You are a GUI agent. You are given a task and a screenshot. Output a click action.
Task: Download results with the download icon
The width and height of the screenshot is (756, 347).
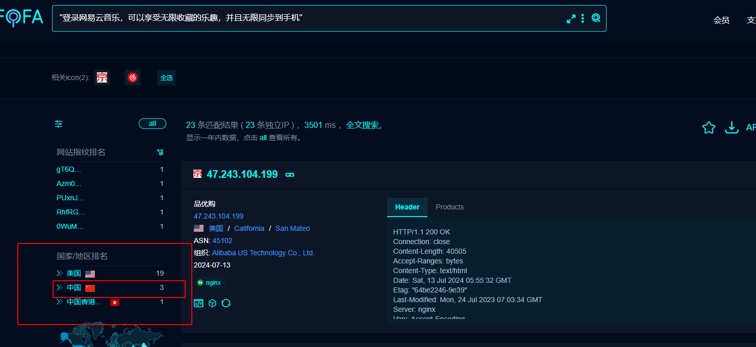pos(732,127)
